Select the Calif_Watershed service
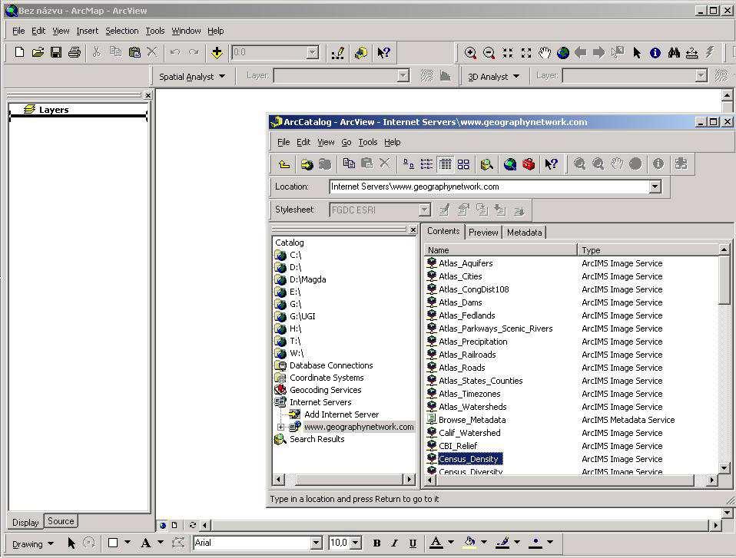736x558 pixels. click(469, 433)
